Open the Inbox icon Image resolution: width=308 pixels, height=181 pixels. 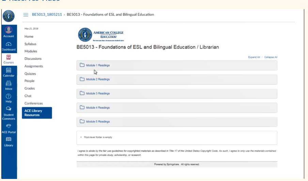pyautogui.click(x=9, y=83)
